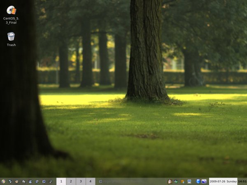The image size is (247, 185).
Task: Click the orange icon in the system tray
Action: click(182, 181)
